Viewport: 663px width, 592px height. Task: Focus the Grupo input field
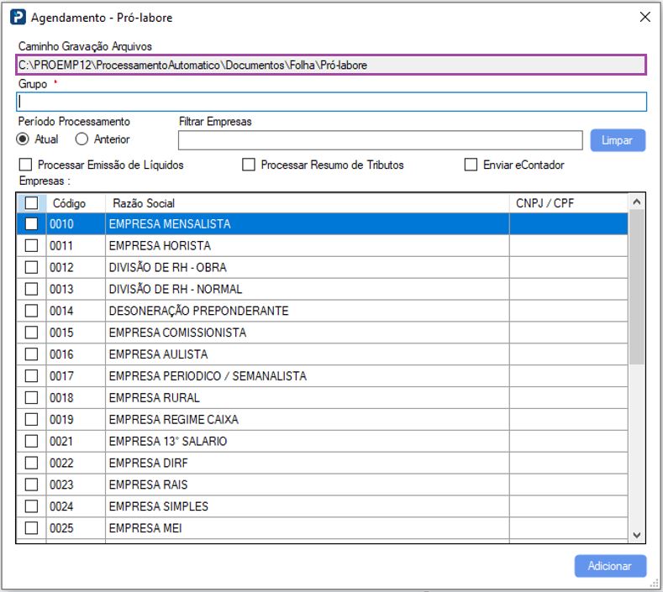click(331, 102)
